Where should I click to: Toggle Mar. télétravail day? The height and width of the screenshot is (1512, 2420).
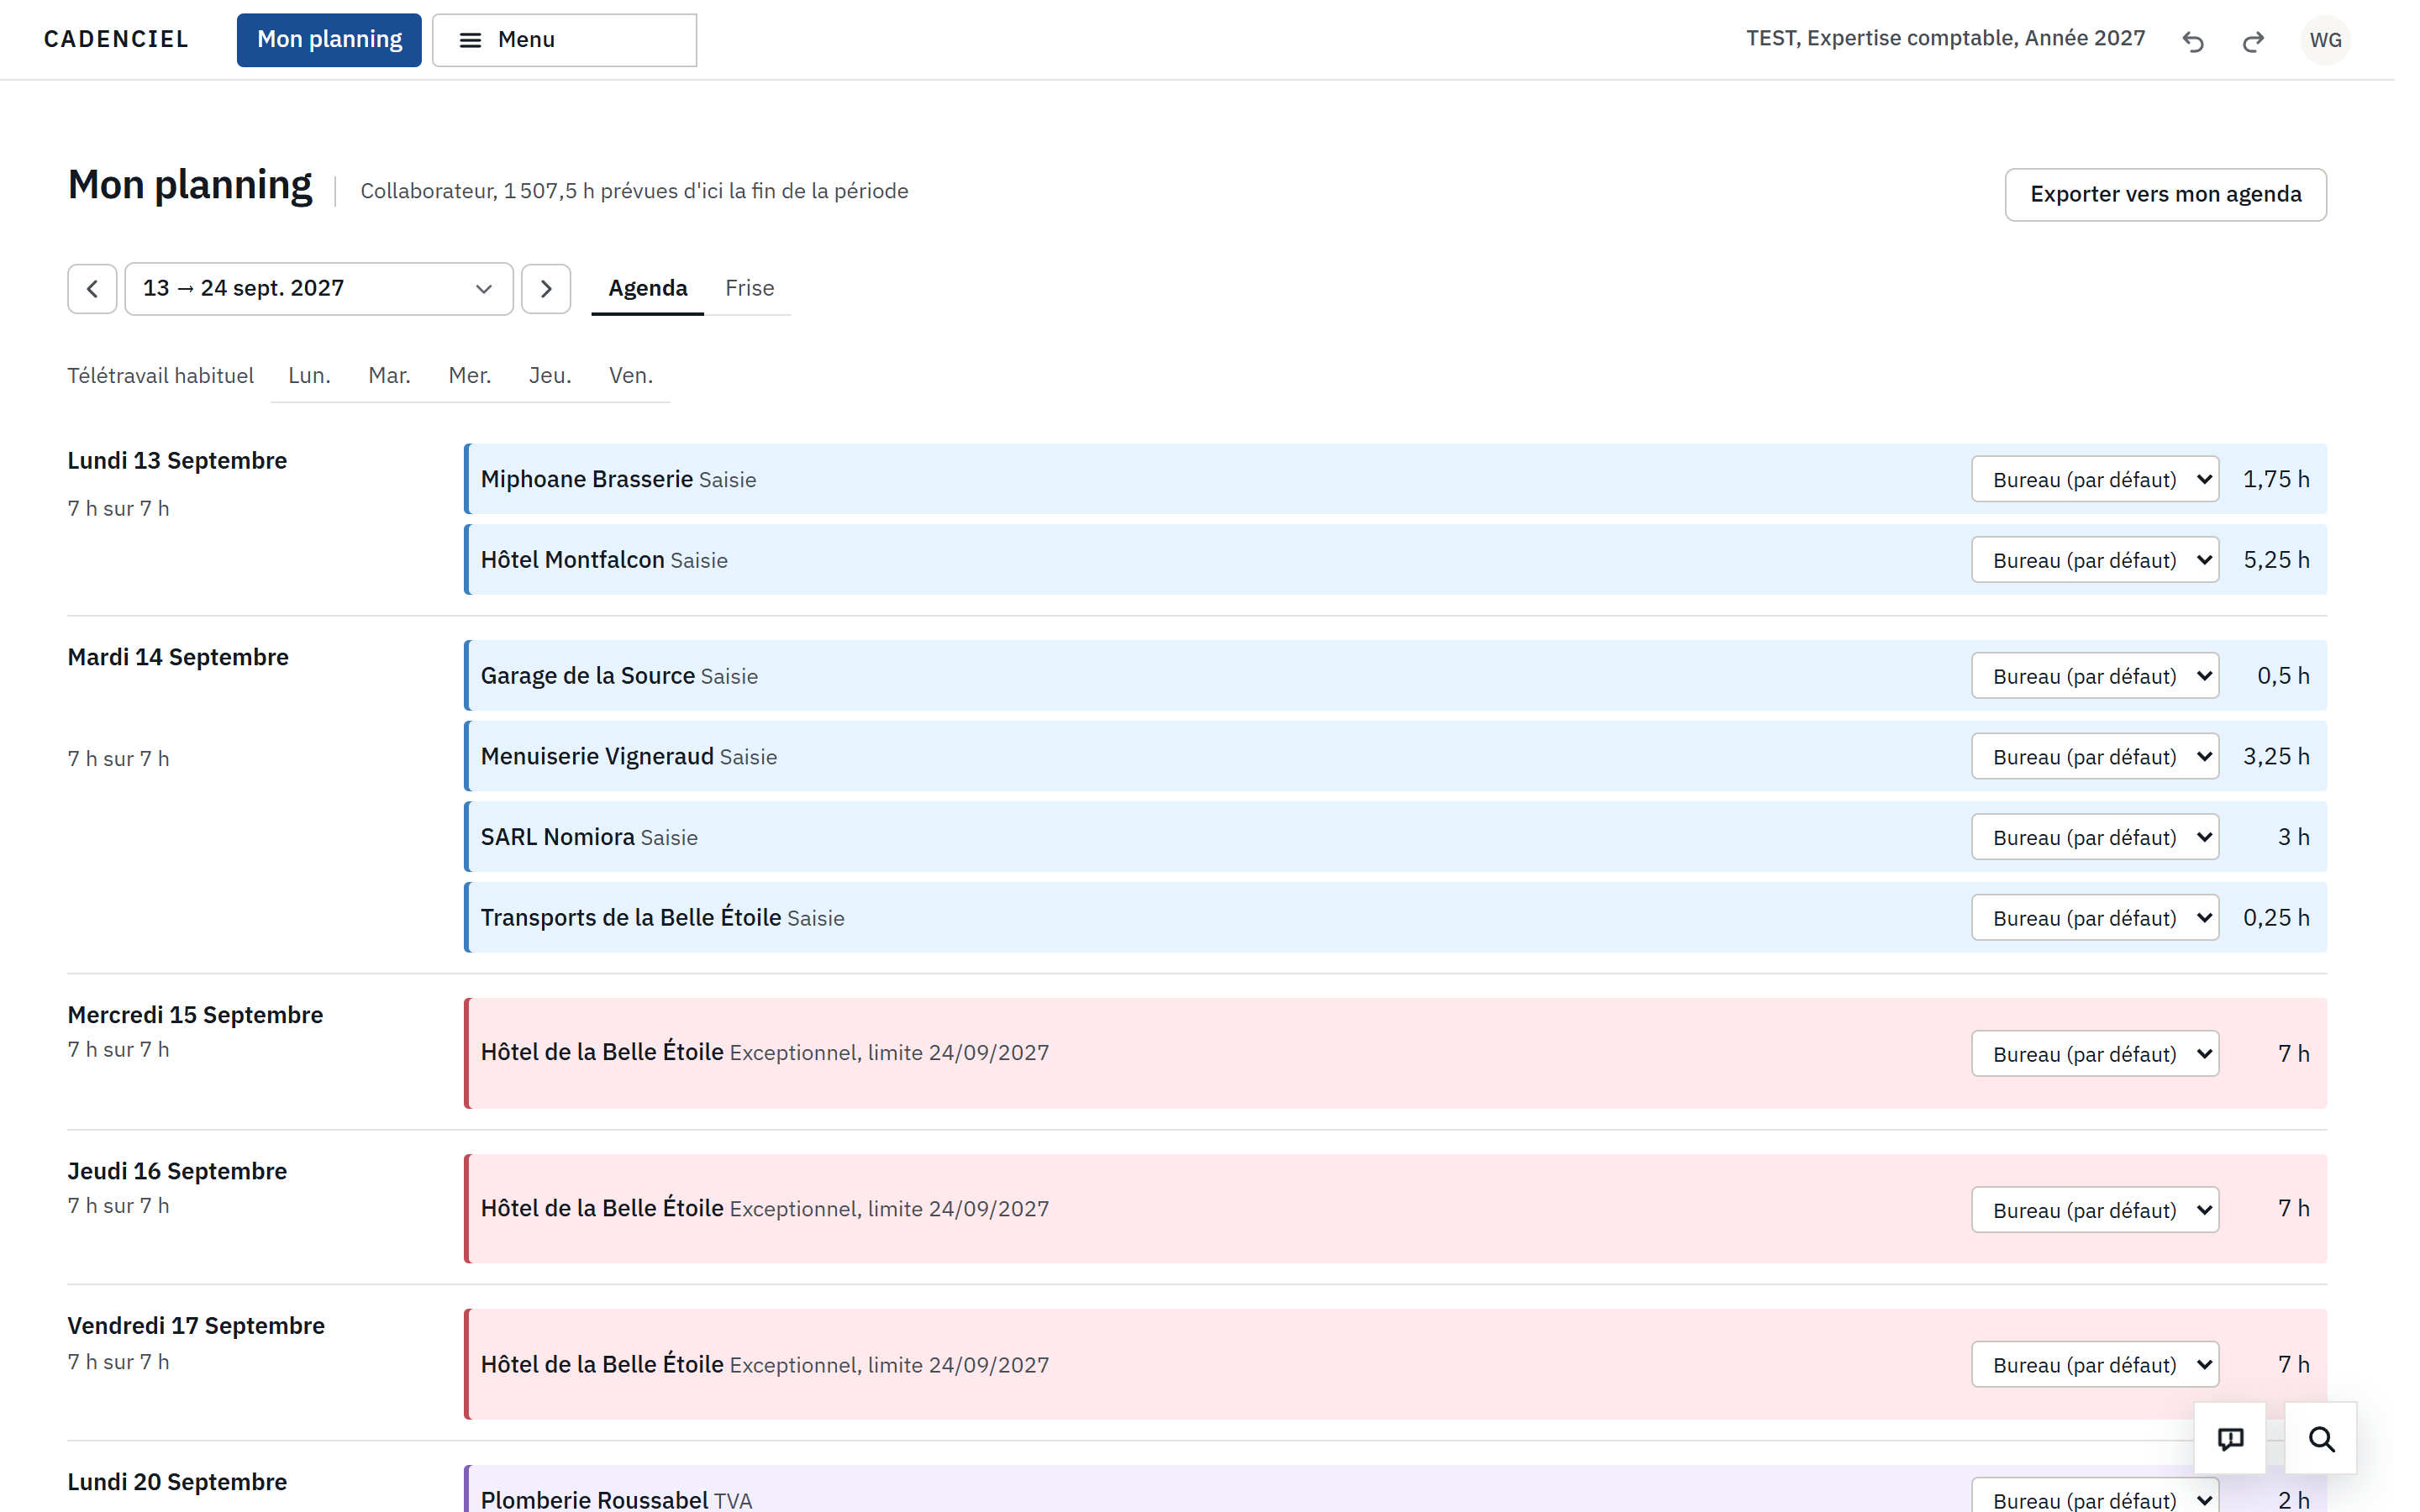point(389,375)
